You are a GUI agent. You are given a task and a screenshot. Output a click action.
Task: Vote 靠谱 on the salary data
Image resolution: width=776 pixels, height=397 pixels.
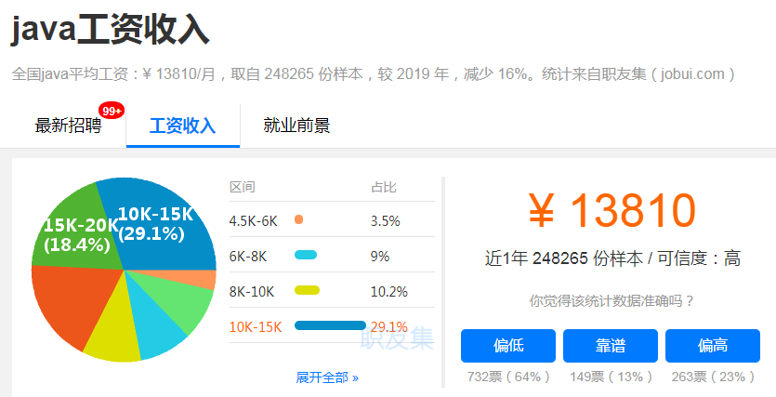[611, 346]
